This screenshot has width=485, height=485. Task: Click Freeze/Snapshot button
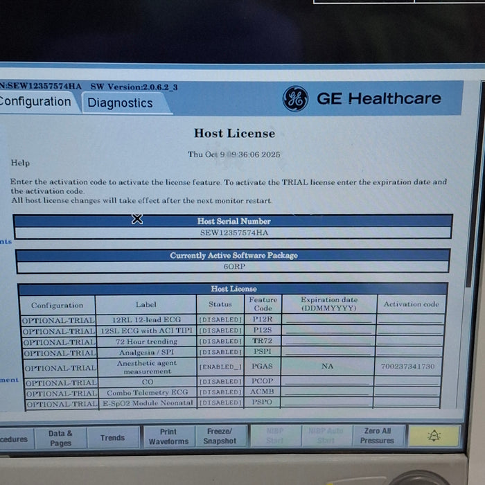[220, 436]
